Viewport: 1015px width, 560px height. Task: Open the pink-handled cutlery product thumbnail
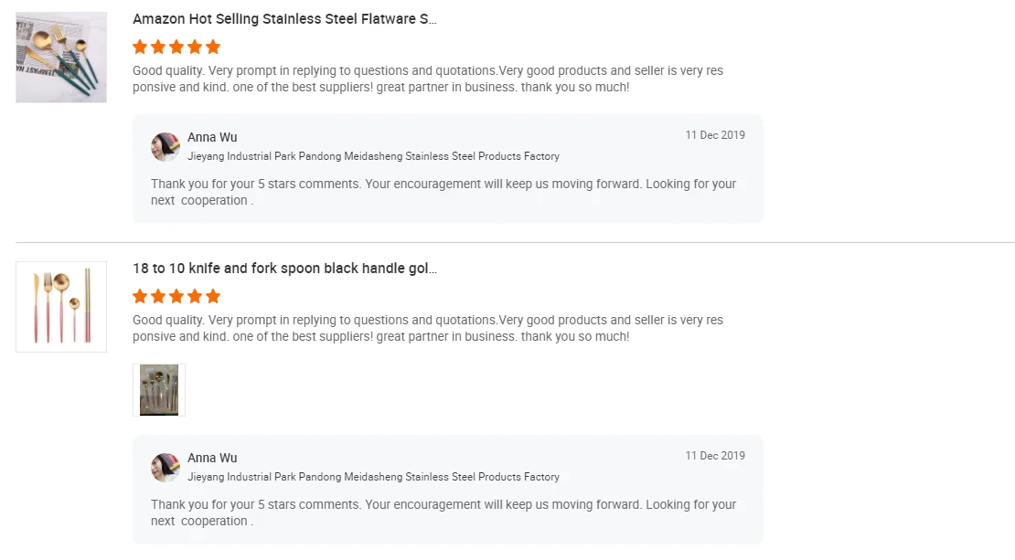[x=61, y=307]
